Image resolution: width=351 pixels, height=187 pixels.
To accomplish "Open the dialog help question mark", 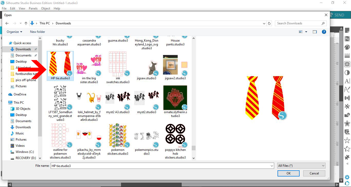I will [x=324, y=32].
